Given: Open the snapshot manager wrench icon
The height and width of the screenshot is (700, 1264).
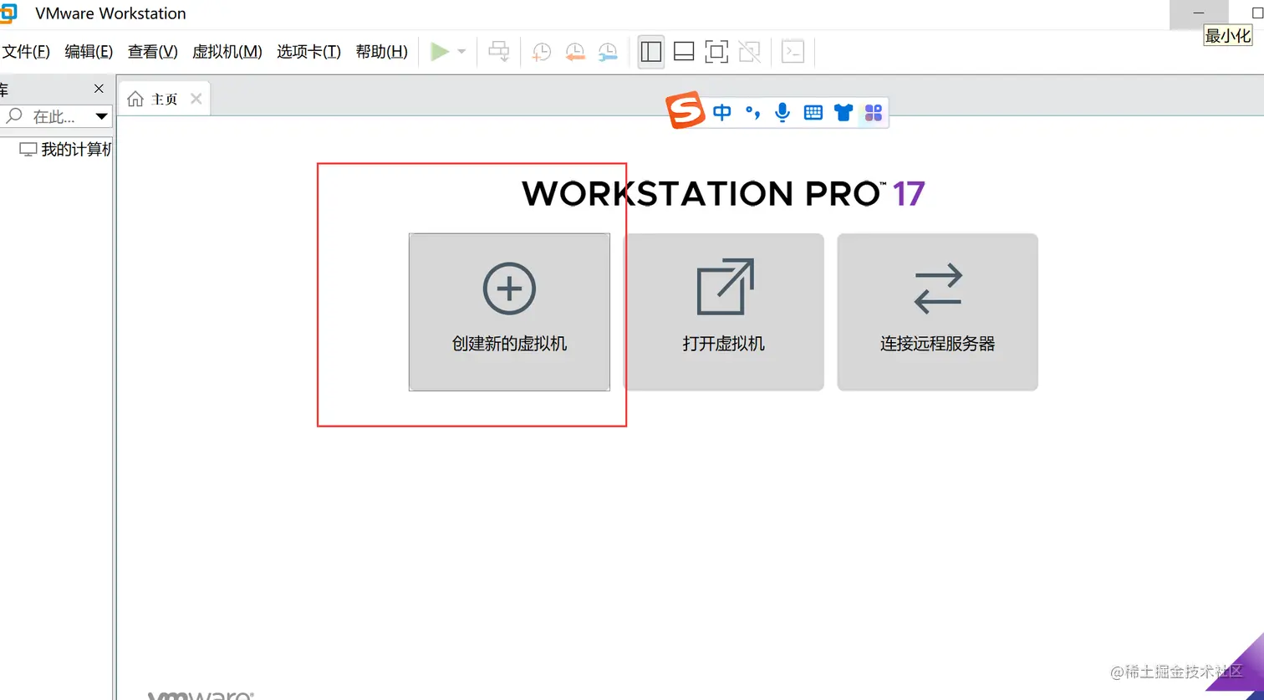Looking at the screenshot, I should pyautogui.click(x=608, y=52).
